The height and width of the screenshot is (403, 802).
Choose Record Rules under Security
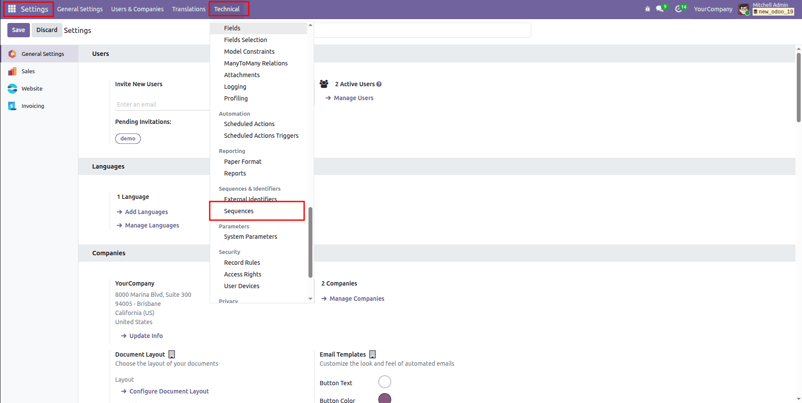[242, 262]
